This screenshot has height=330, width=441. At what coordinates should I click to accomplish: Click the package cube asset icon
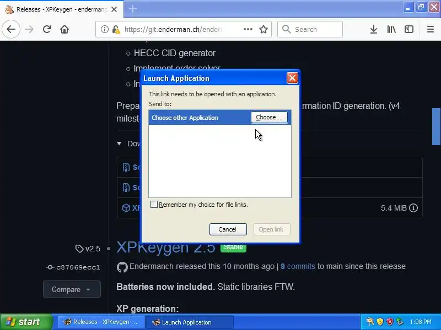point(126,208)
